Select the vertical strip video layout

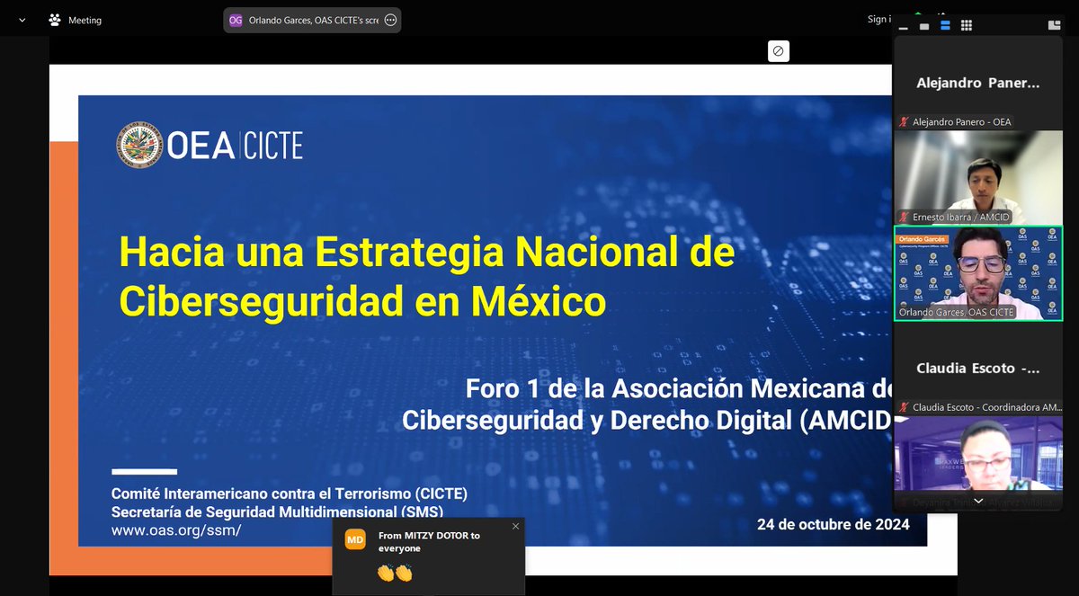(945, 26)
